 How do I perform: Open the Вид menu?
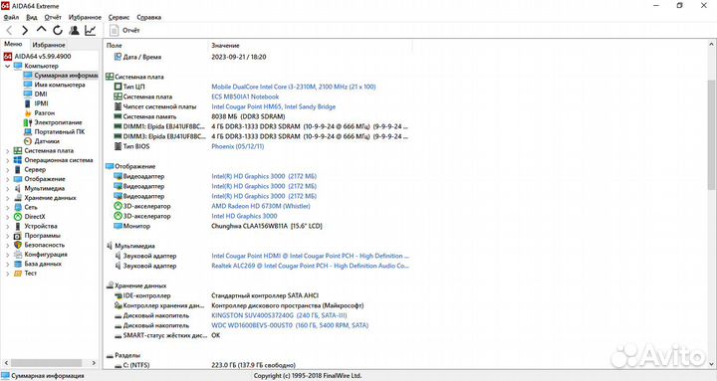(x=32, y=17)
